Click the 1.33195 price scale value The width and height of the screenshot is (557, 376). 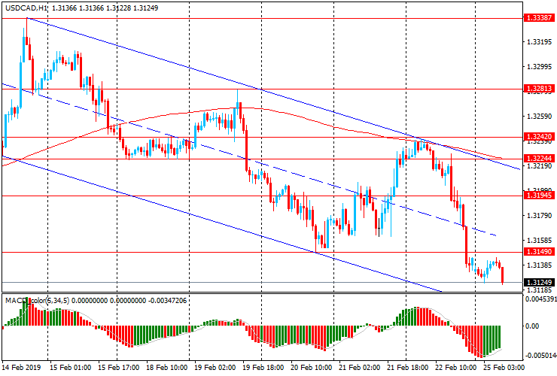(x=539, y=42)
